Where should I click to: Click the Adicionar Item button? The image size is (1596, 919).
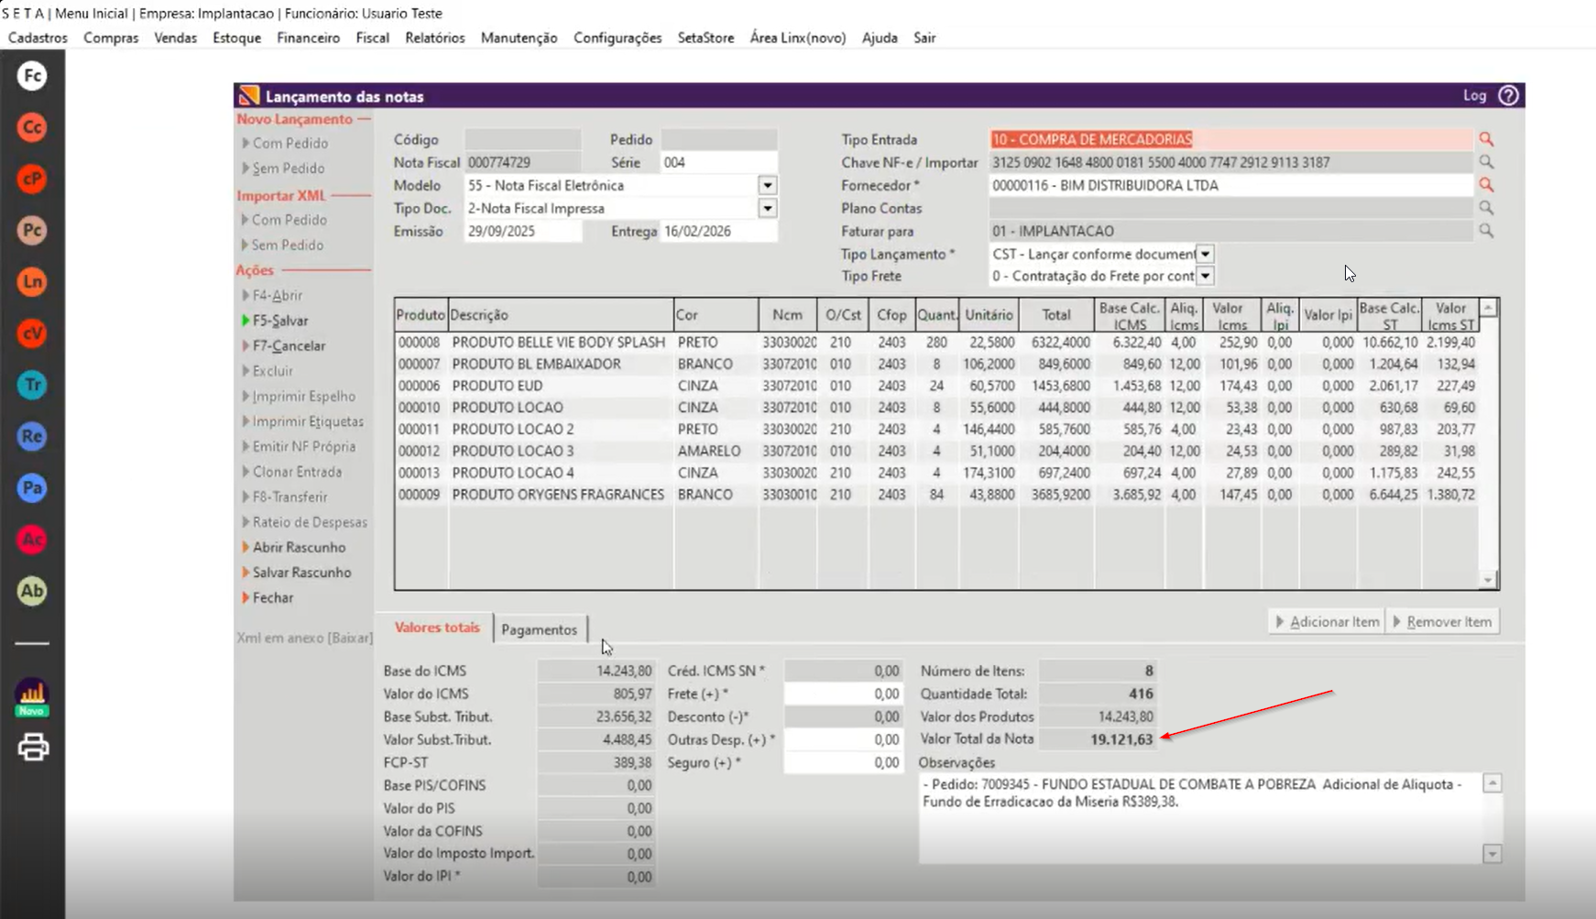pos(1328,621)
